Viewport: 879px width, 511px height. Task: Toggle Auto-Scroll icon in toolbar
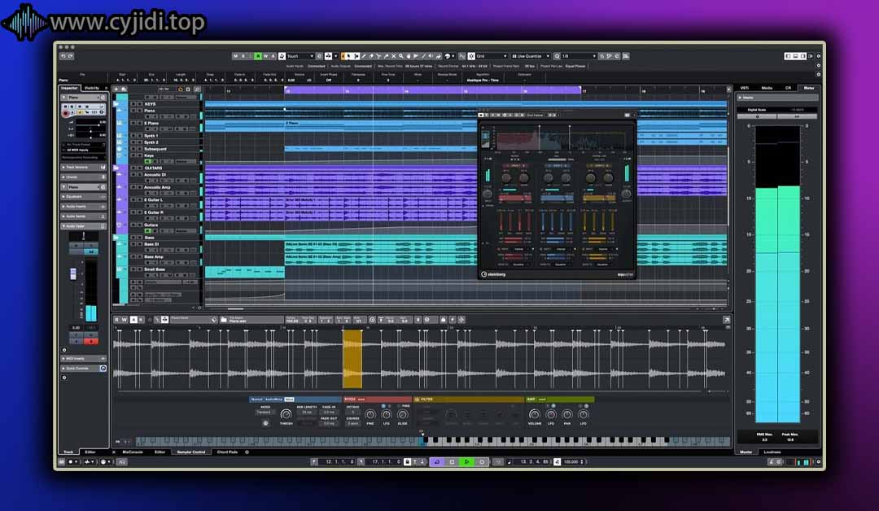pyautogui.click(x=329, y=56)
